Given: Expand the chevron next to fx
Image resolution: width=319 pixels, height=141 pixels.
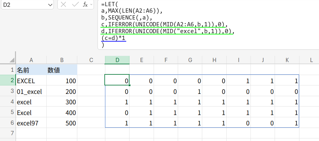Looking at the screenshot, I should point(91,5).
